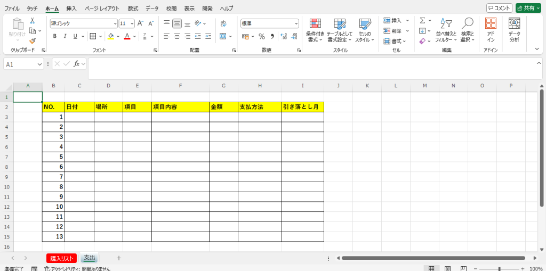The image size is (546, 271).
Task: Click the format painter brush icon
Action: coord(33,41)
